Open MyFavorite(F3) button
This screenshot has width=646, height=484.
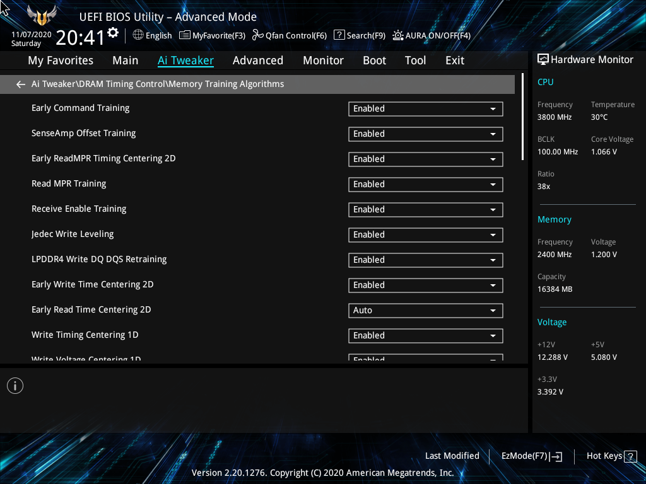(x=213, y=35)
